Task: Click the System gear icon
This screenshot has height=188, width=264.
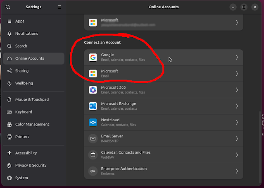Action: pos(10,178)
